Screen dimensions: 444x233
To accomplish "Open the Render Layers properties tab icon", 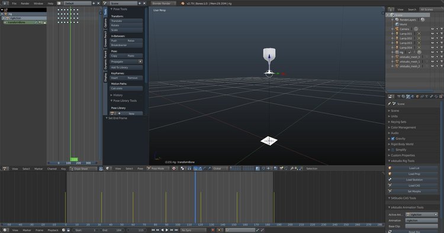I will [x=403, y=97].
